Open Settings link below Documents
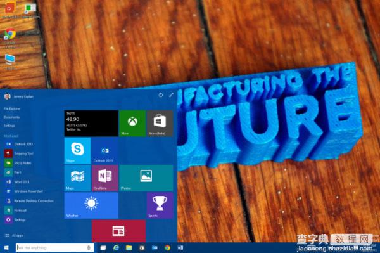The image size is (380, 253). (9, 126)
